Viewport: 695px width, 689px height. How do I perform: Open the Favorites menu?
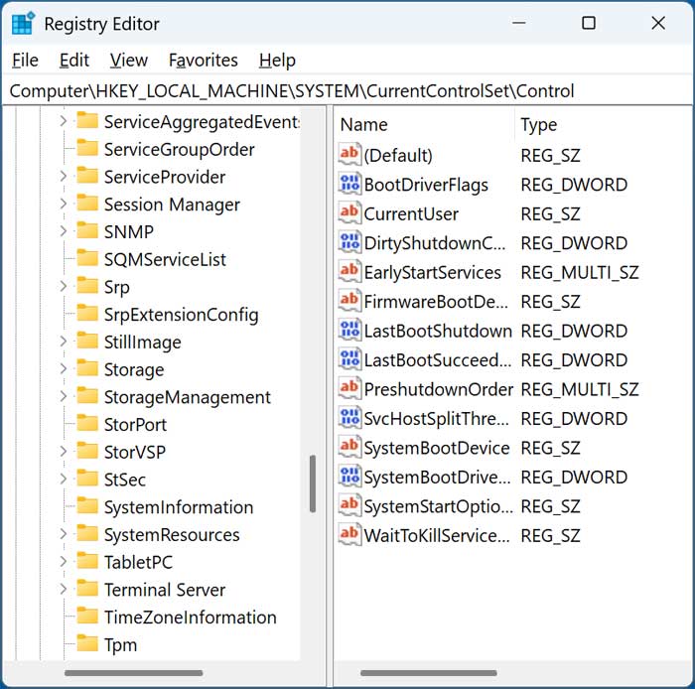point(203,61)
